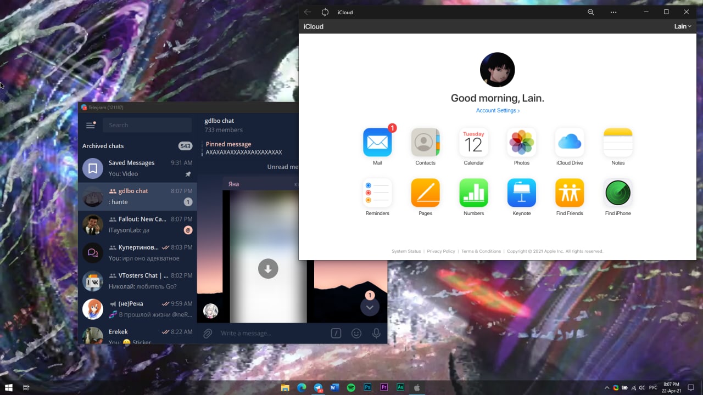This screenshot has height=395, width=703.
Task: Open the Saved Messages chat
Action: (x=137, y=168)
